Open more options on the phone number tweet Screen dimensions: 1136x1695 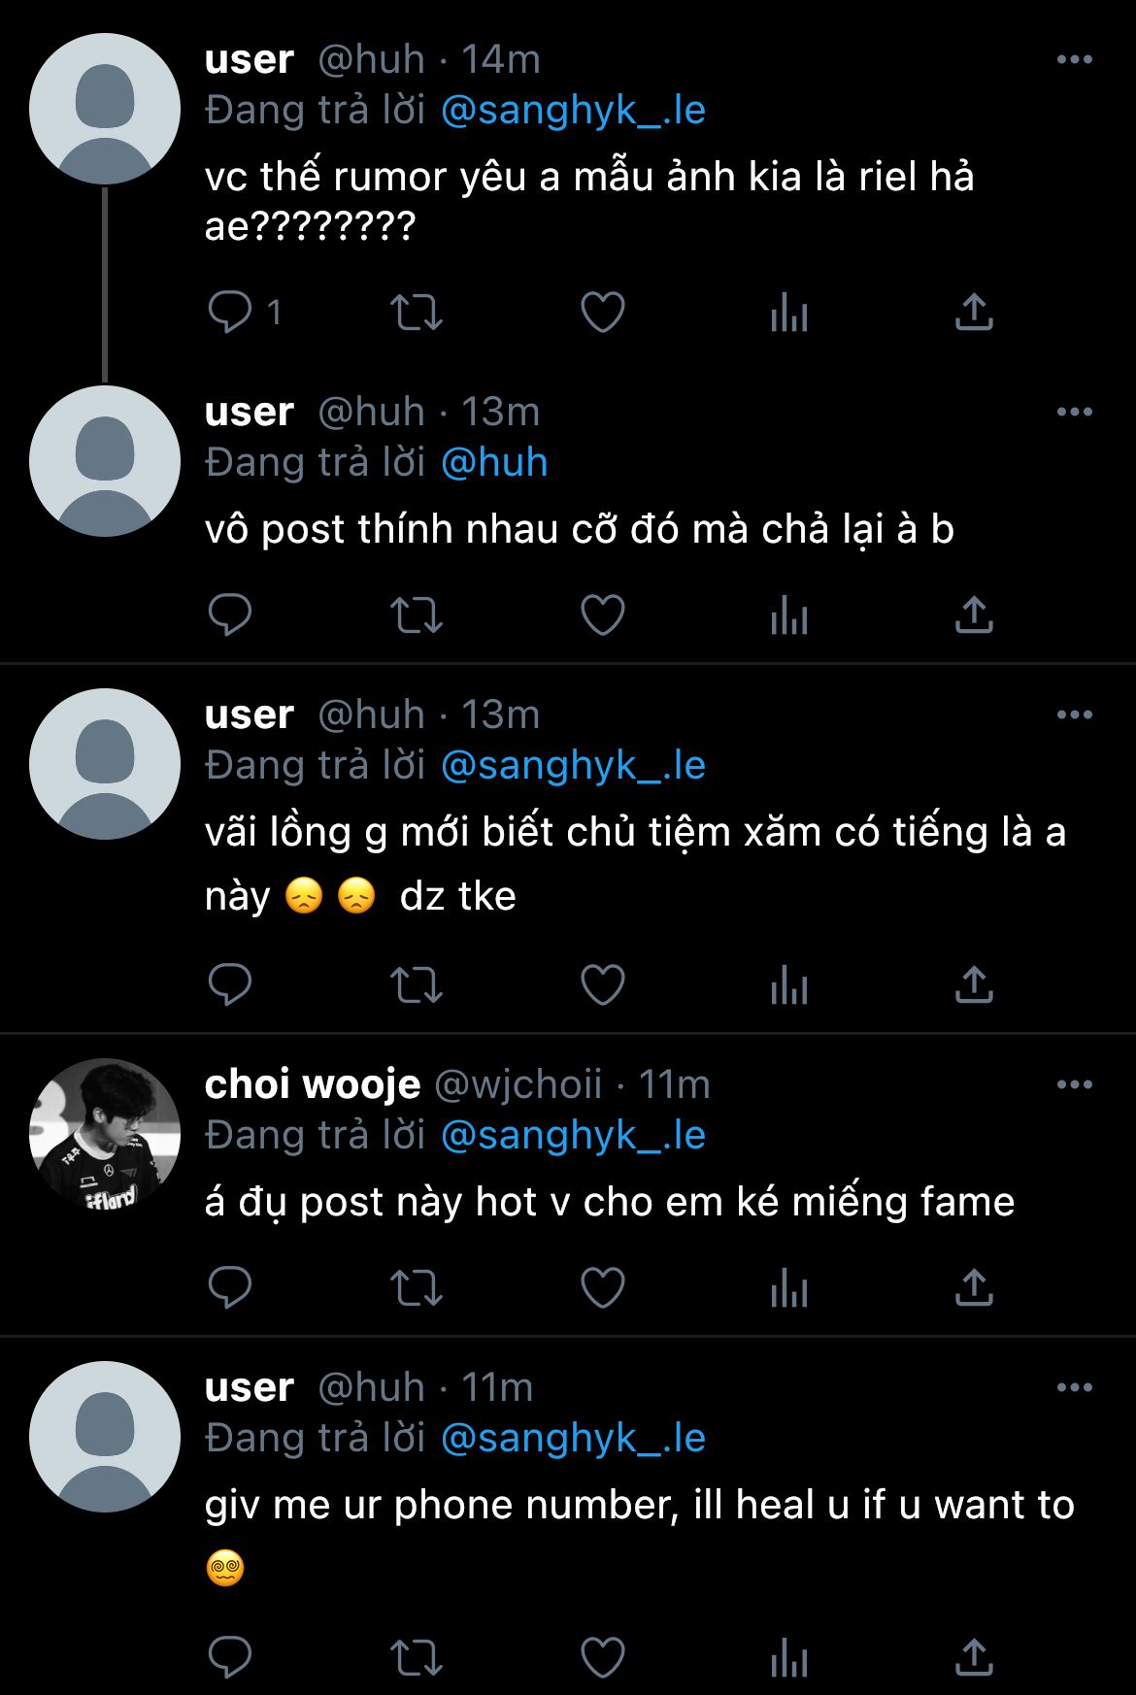coord(1074,1387)
